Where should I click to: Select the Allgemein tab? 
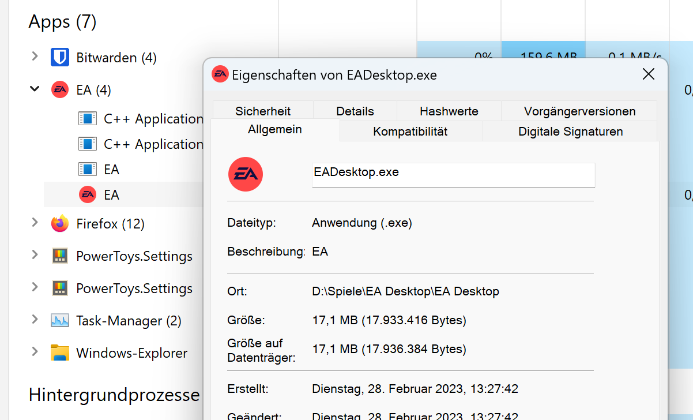tap(275, 129)
